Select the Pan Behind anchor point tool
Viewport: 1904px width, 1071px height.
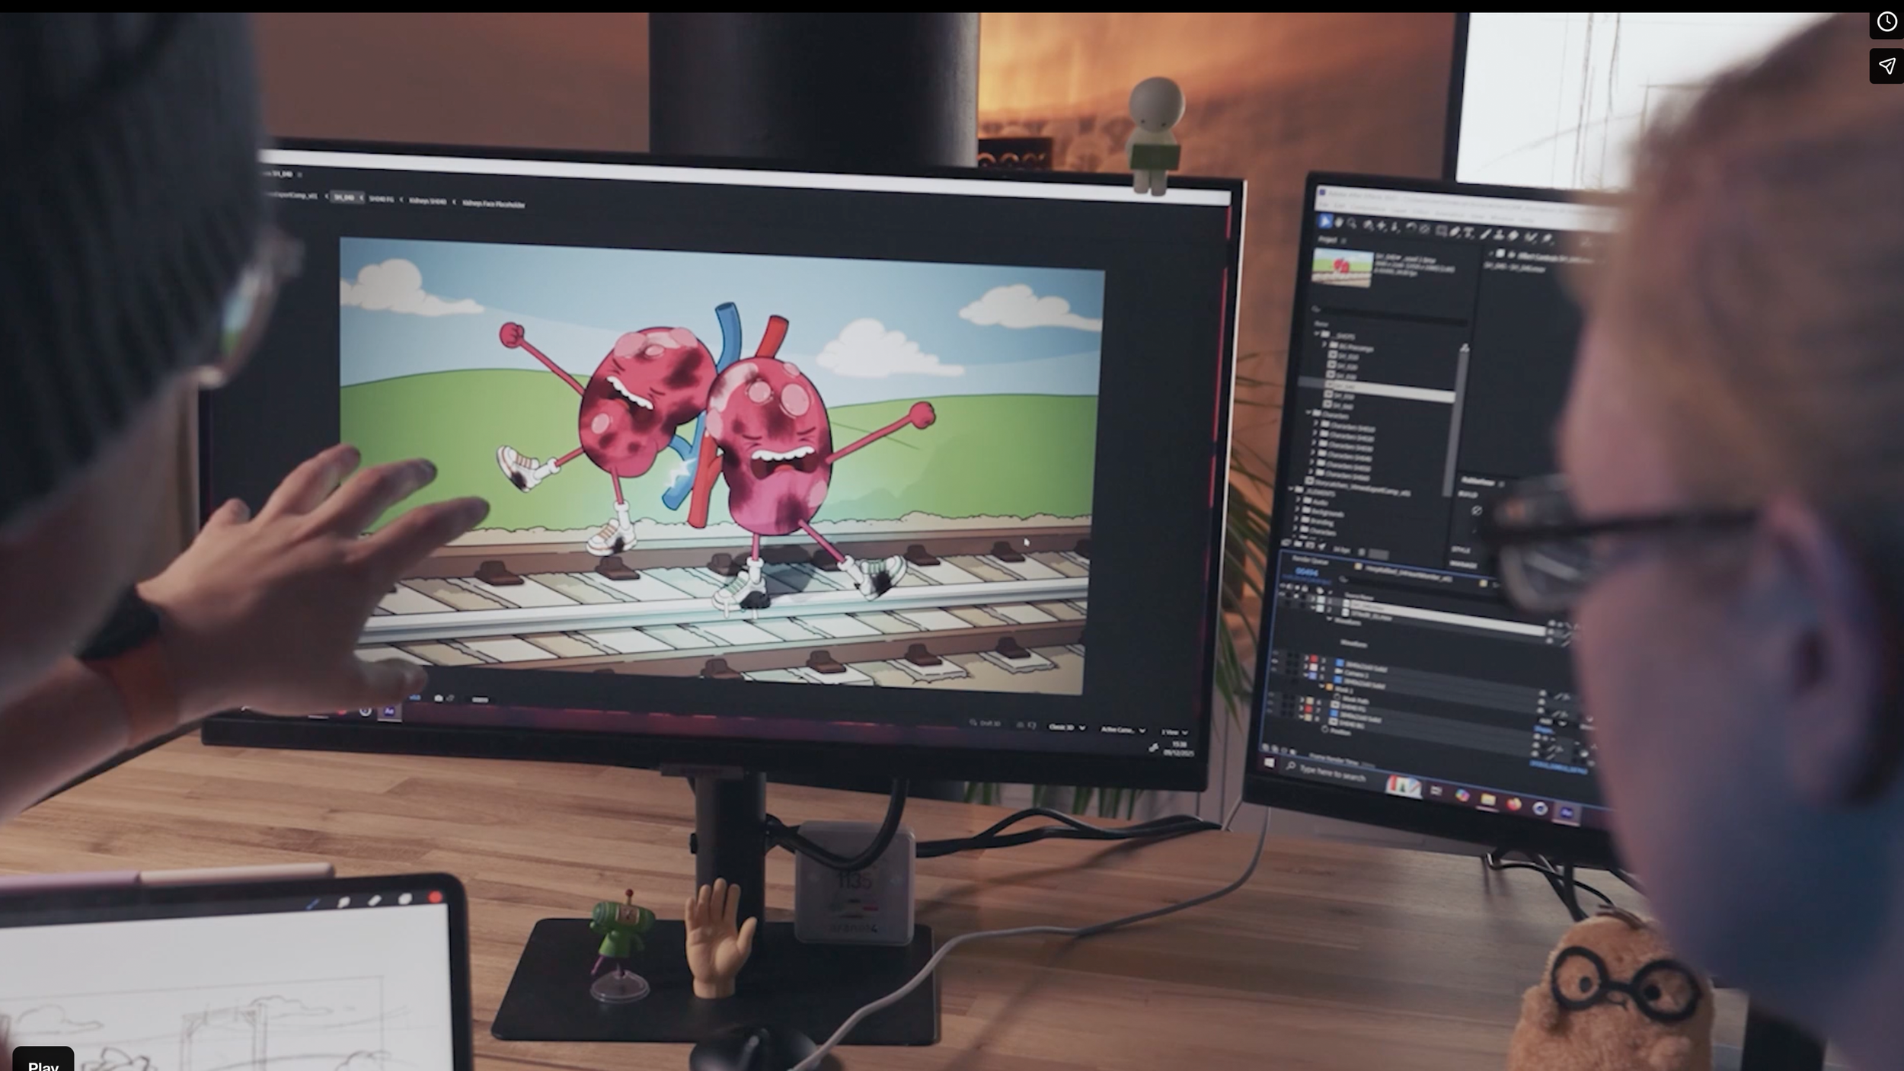click(x=1424, y=229)
